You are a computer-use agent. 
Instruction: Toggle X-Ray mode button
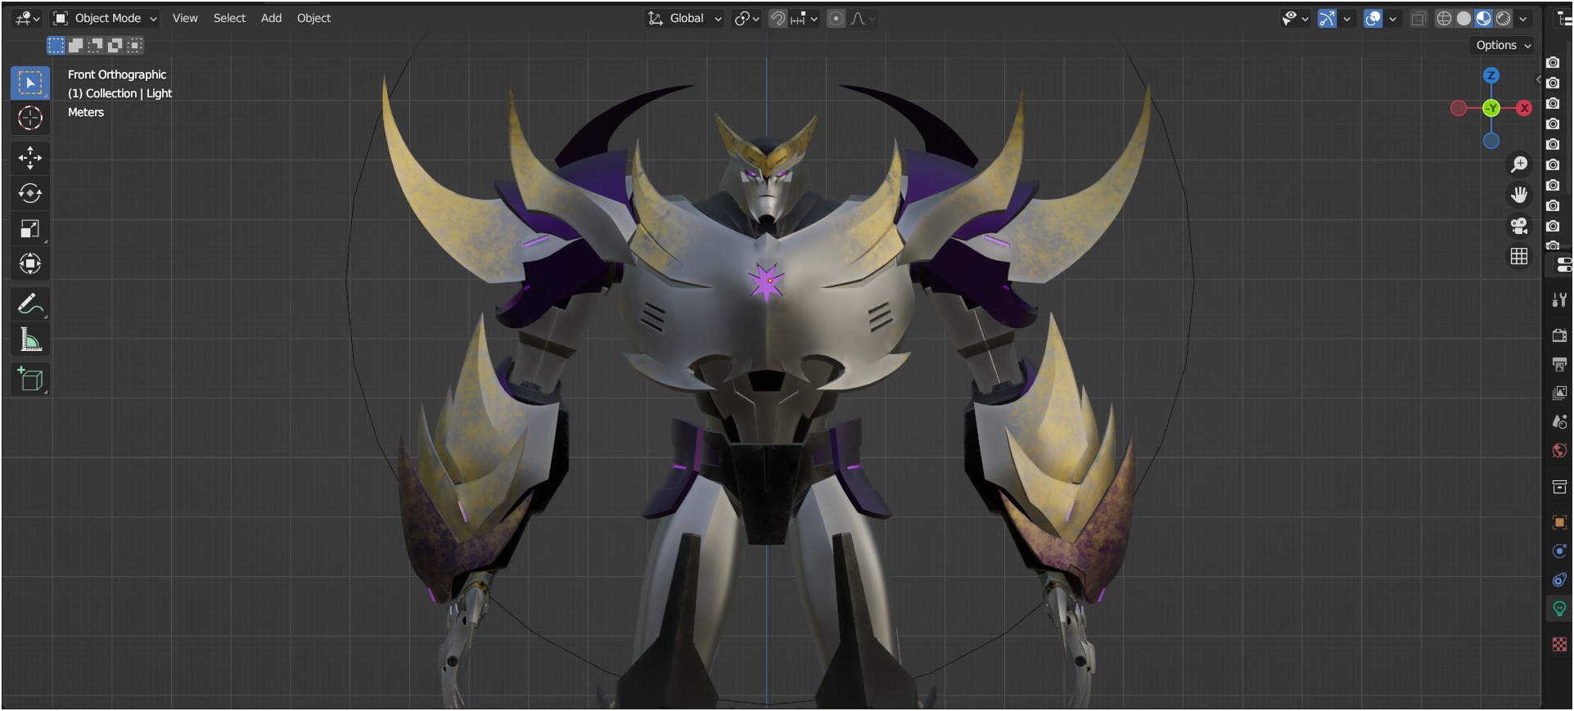pyautogui.click(x=1418, y=18)
